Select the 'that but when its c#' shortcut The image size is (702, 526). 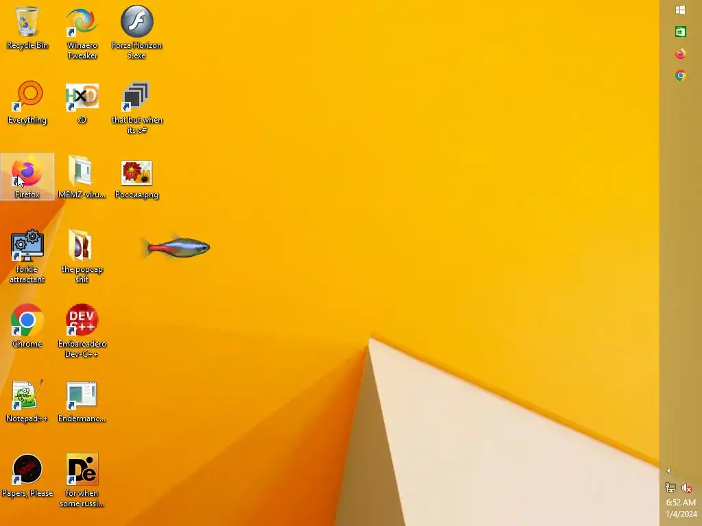coord(136,108)
